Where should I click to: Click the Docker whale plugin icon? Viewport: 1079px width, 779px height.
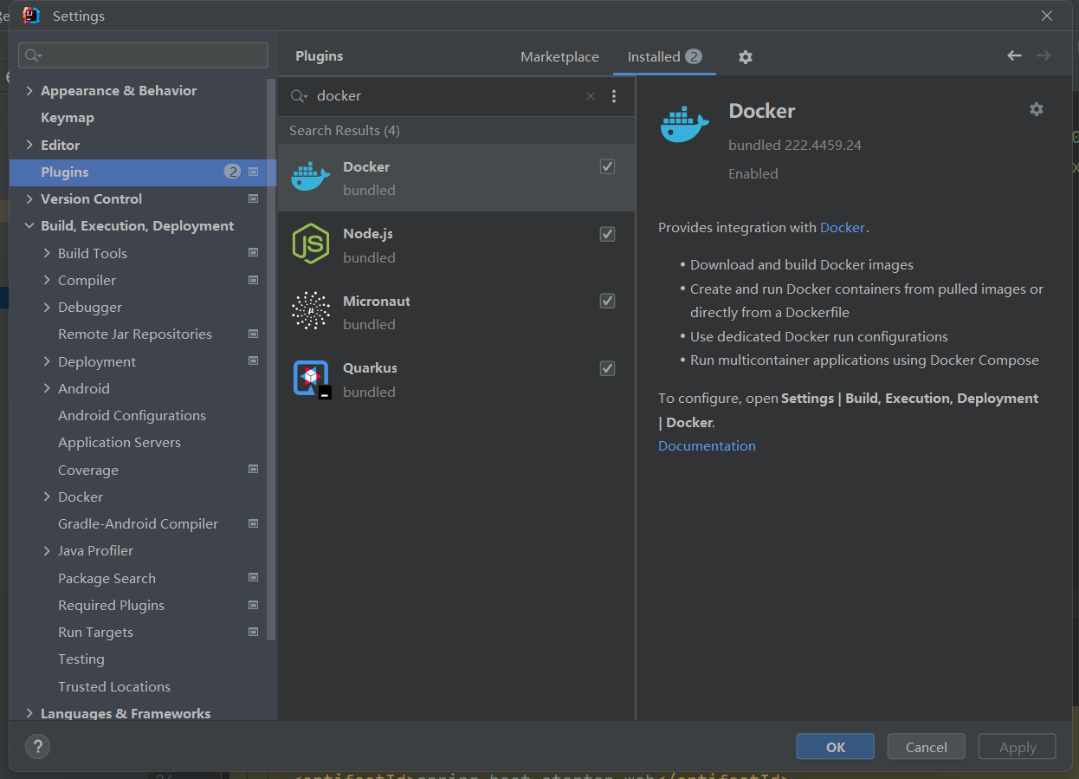pos(311,176)
